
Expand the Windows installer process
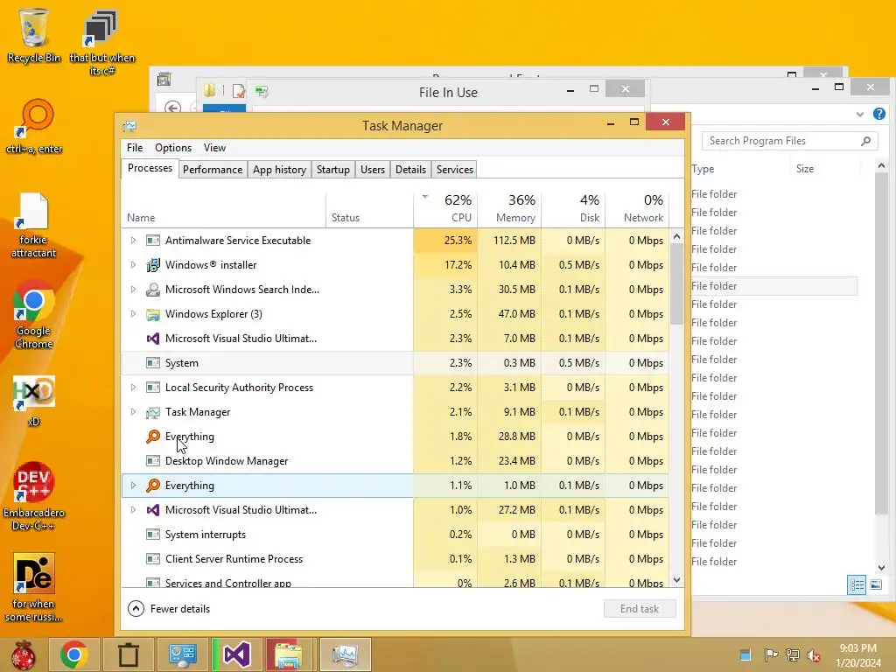[x=133, y=264]
